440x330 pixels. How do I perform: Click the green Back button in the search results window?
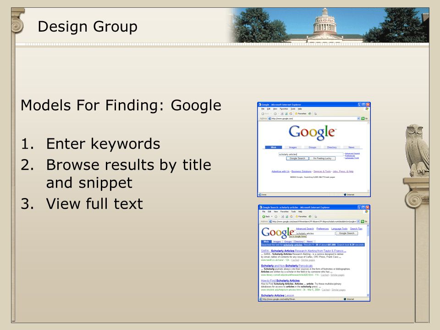(266, 216)
